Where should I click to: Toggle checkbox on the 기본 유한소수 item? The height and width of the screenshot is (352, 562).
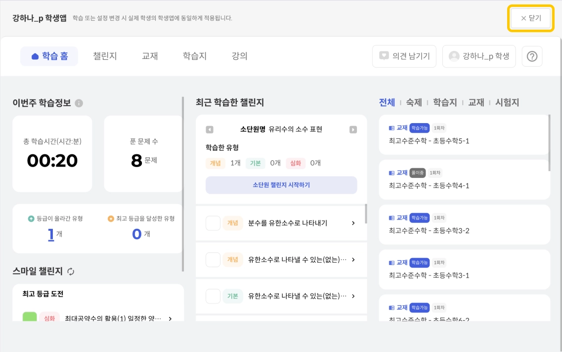[213, 296]
